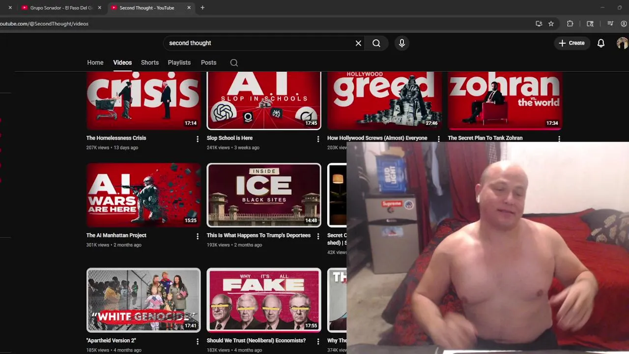The width and height of the screenshot is (629, 354).
Task: Install app icon in address bar
Action: (539, 24)
